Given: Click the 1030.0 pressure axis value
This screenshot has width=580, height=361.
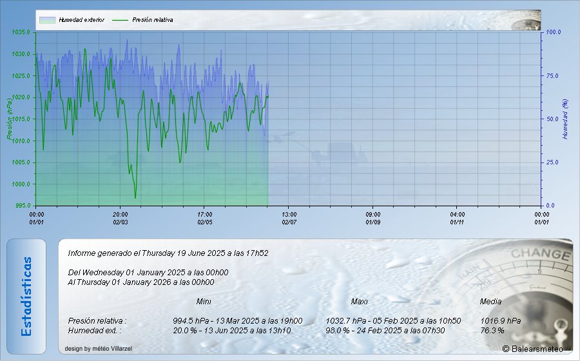Looking at the screenshot, I should pyautogui.click(x=21, y=54).
